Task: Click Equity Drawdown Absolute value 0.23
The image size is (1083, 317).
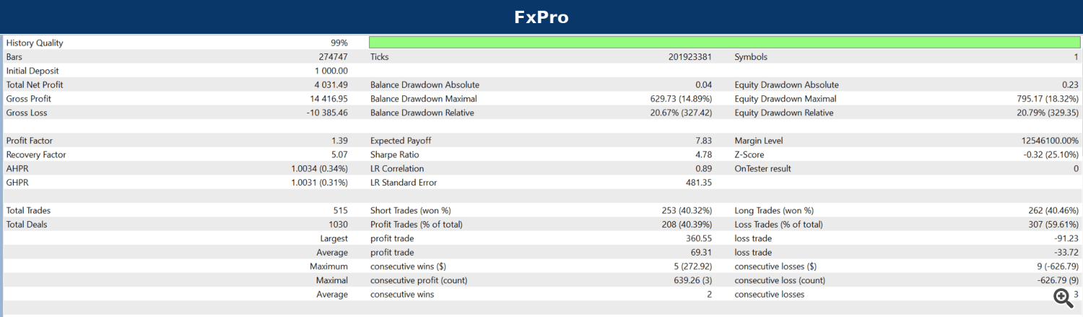Action: point(1070,84)
